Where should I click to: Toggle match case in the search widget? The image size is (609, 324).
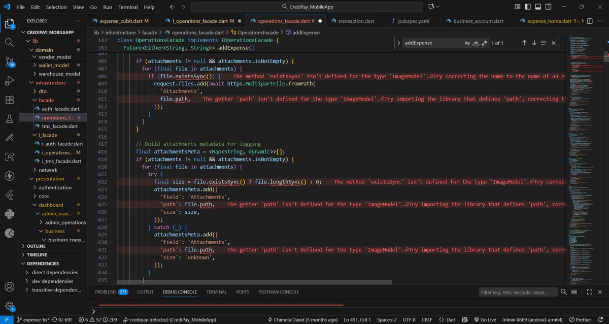(467, 43)
